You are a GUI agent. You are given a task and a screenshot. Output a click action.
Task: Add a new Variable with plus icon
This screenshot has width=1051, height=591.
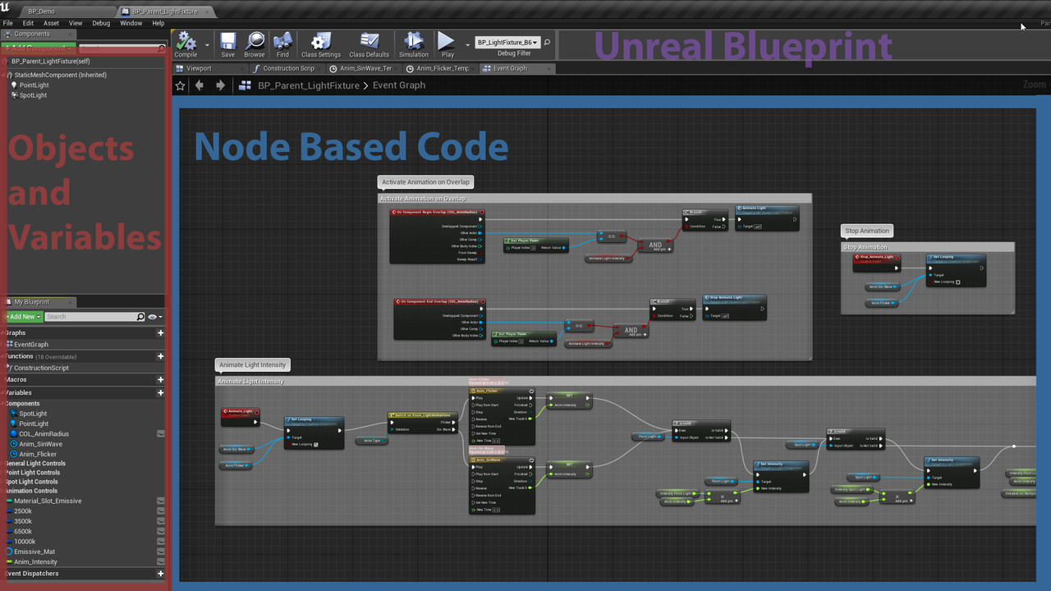160,393
